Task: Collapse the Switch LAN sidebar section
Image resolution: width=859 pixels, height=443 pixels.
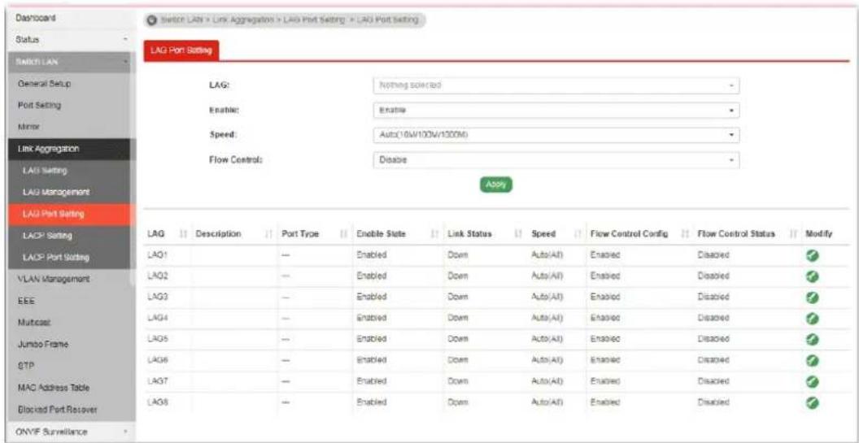Action: click(70, 63)
